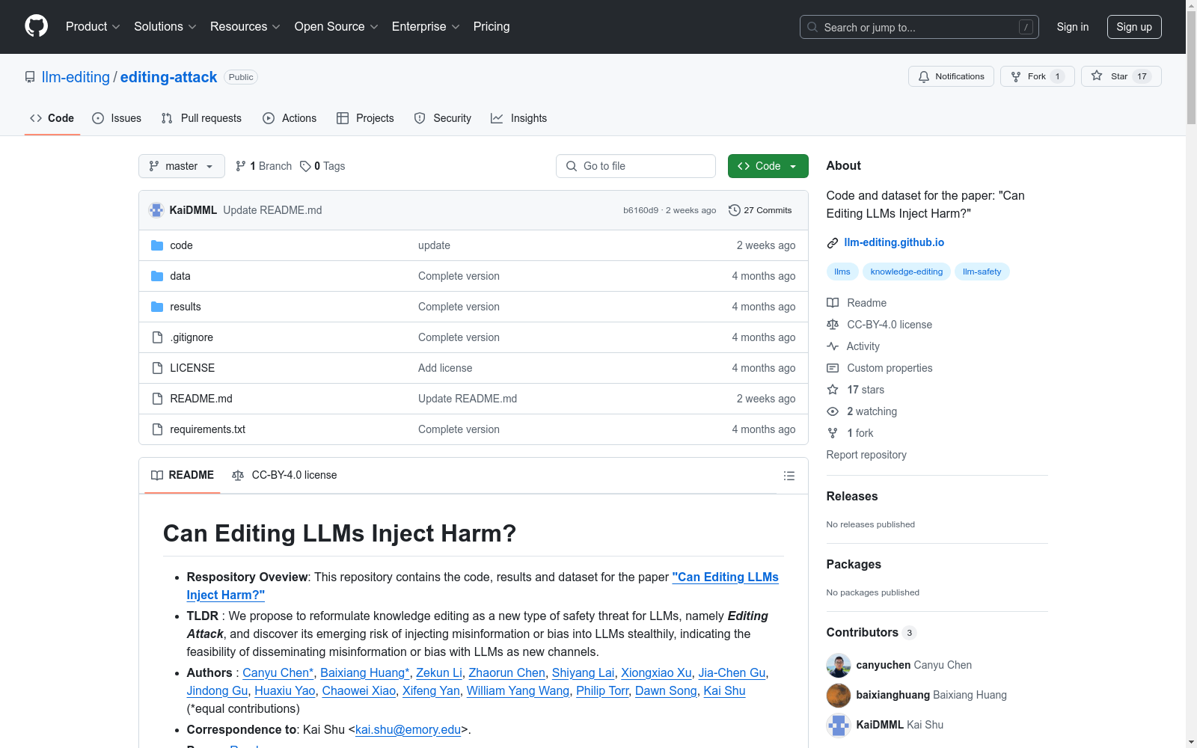Click the Go to file search field
The height and width of the screenshot is (748, 1197).
(636, 166)
